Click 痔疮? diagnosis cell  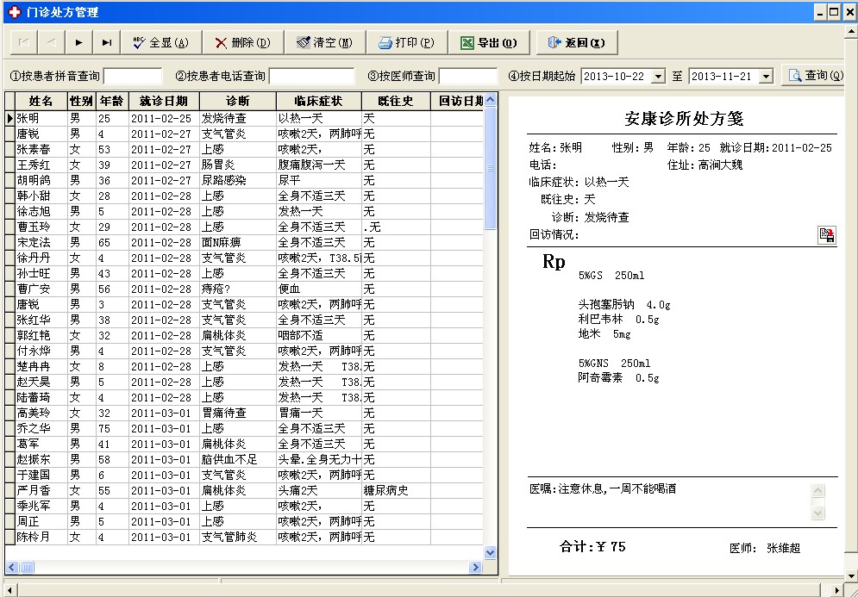pyautogui.click(x=238, y=289)
